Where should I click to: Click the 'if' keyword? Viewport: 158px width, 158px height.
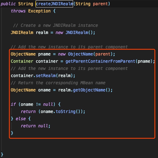(x=13, y=104)
